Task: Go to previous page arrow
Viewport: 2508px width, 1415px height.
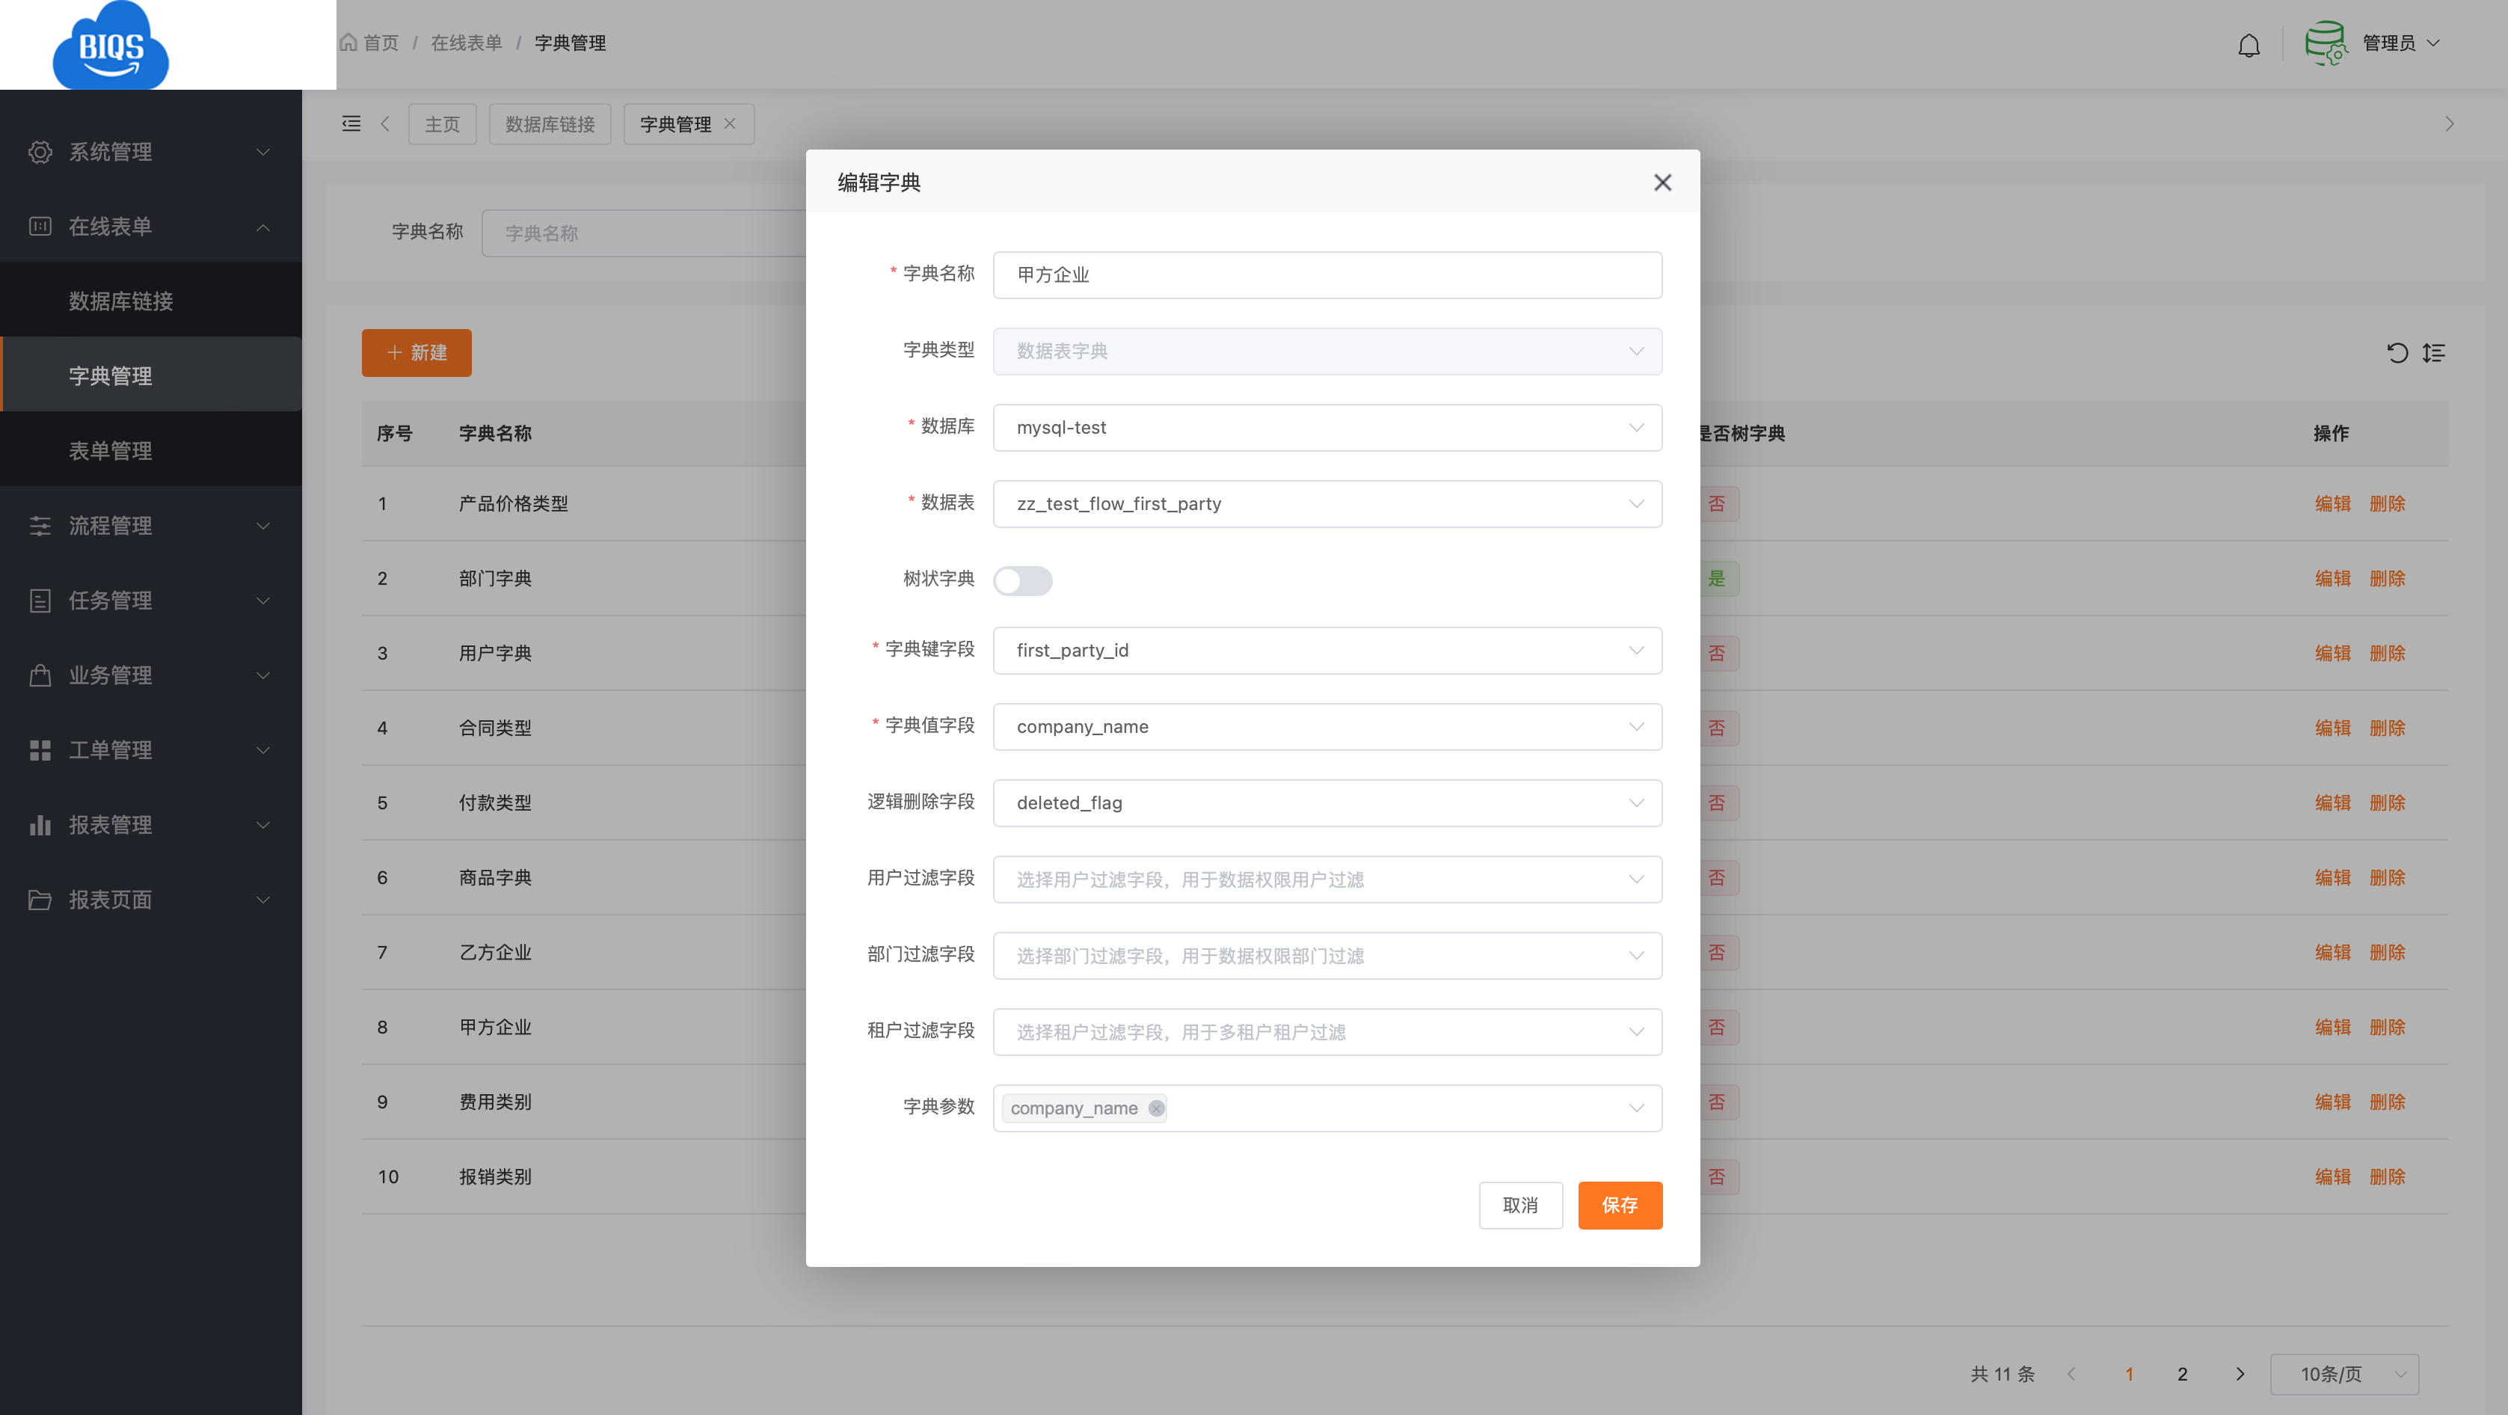Action: point(2071,1374)
